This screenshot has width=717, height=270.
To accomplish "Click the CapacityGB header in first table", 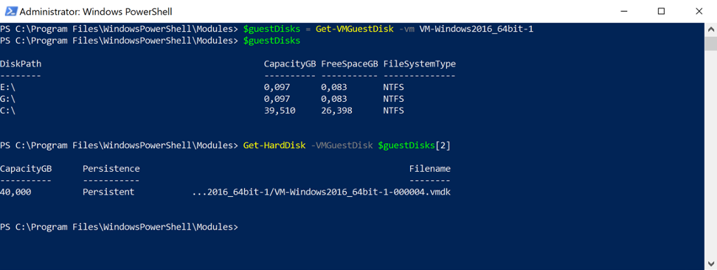I will pos(289,64).
